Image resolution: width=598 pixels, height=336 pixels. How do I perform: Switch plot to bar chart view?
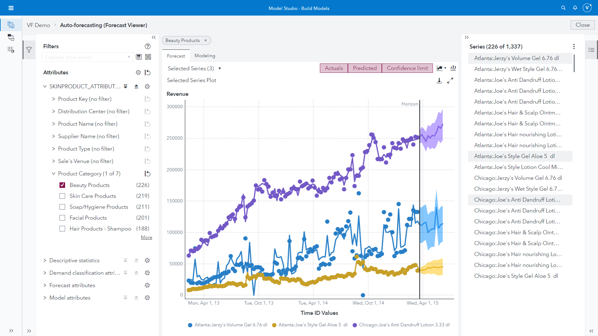tap(453, 68)
